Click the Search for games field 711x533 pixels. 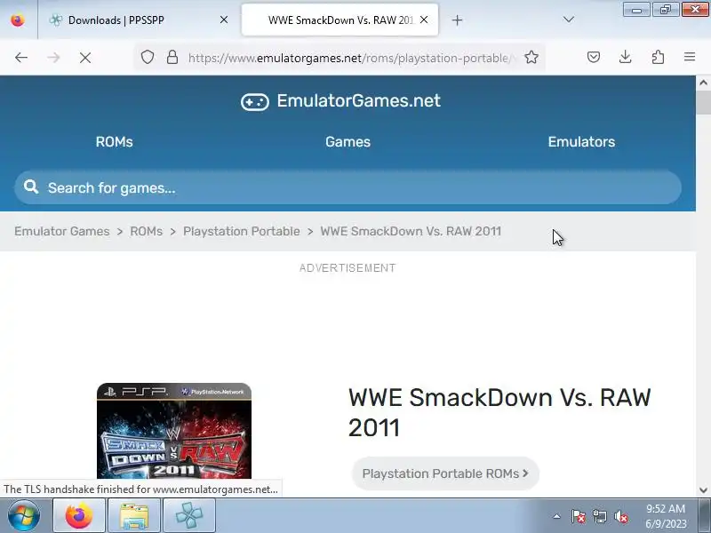[x=348, y=187]
